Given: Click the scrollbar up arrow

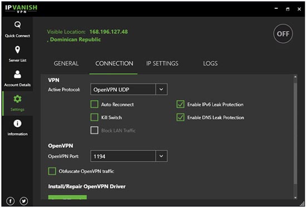Looking at the screenshot, I should coord(295,77).
